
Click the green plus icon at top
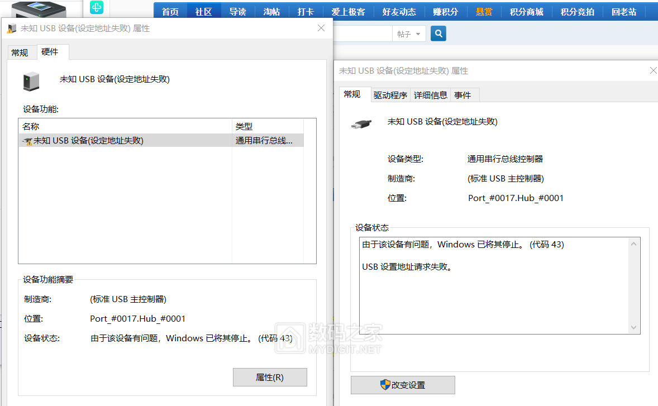click(97, 7)
